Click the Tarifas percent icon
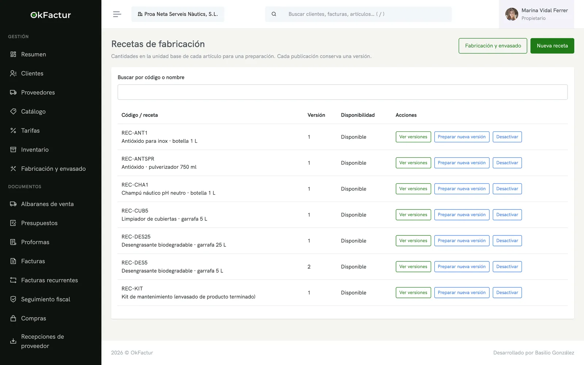 [x=13, y=130]
